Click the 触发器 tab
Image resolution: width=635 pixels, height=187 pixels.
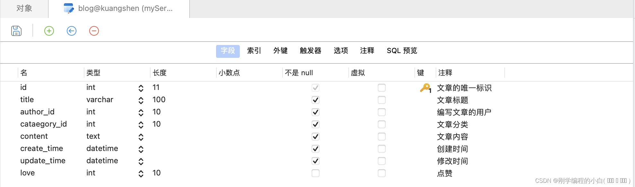(x=310, y=51)
